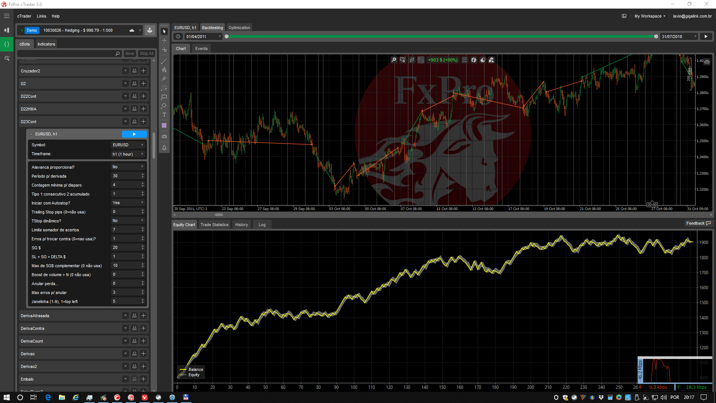Image resolution: width=716 pixels, height=403 pixels.
Task: Open the checklist icon on chart toolbar
Action: click(465, 60)
